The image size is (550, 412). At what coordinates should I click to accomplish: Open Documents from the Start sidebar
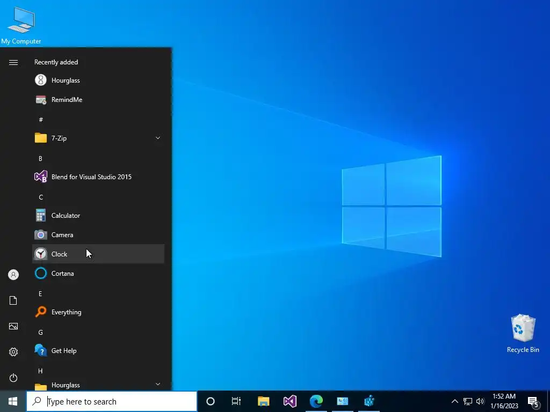13,300
